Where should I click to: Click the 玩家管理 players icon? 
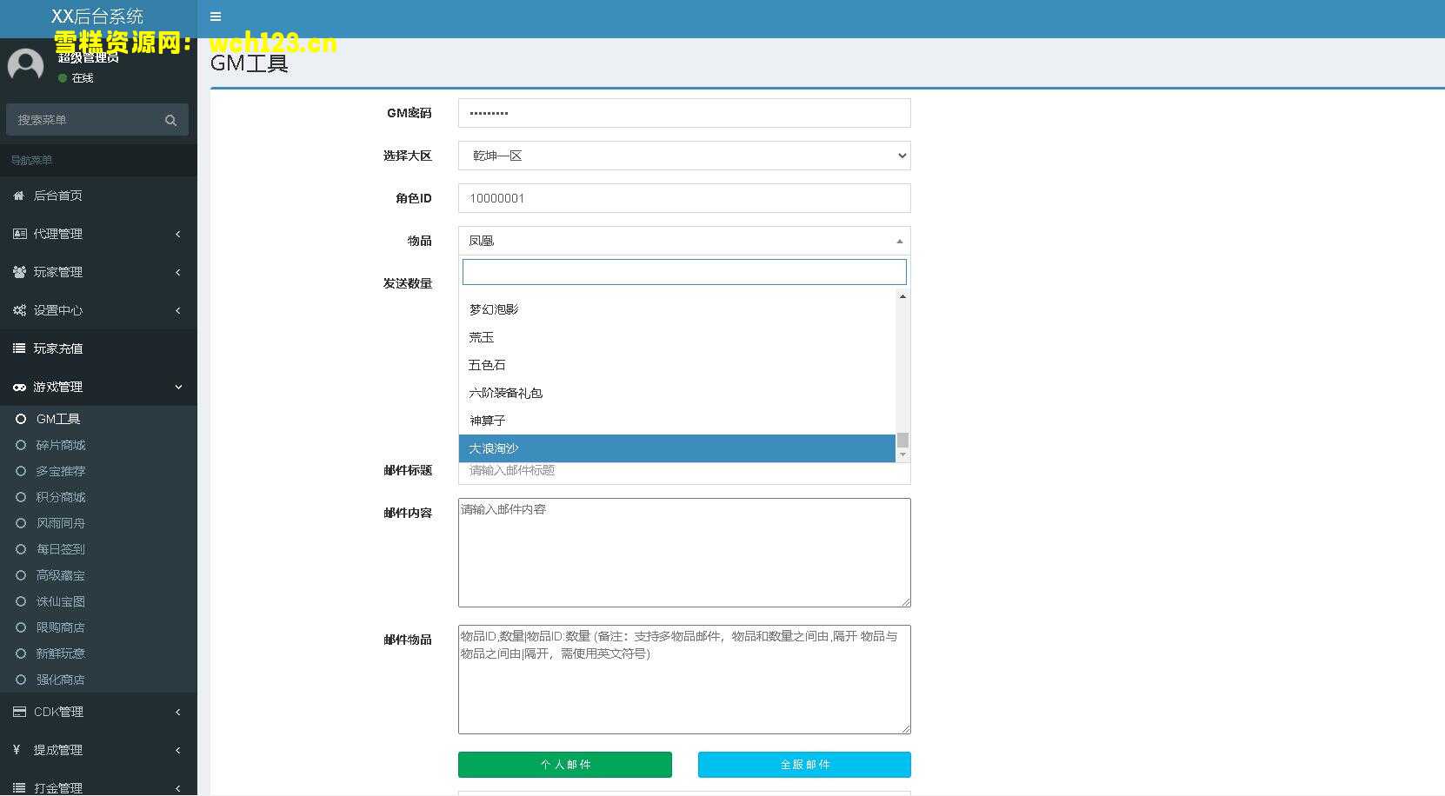point(19,272)
